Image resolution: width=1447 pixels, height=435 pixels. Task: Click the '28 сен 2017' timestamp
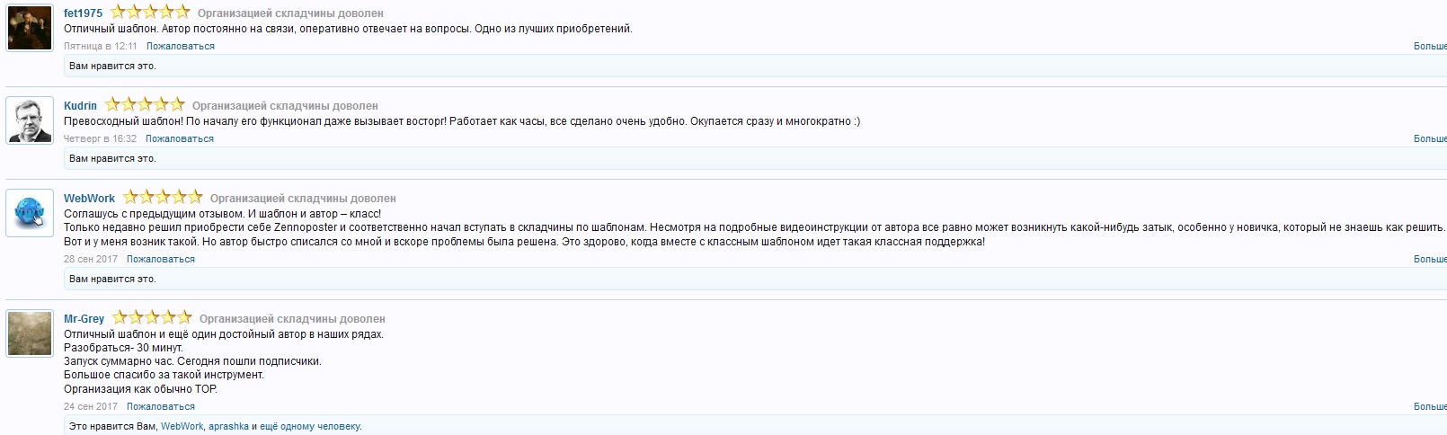[x=91, y=259]
